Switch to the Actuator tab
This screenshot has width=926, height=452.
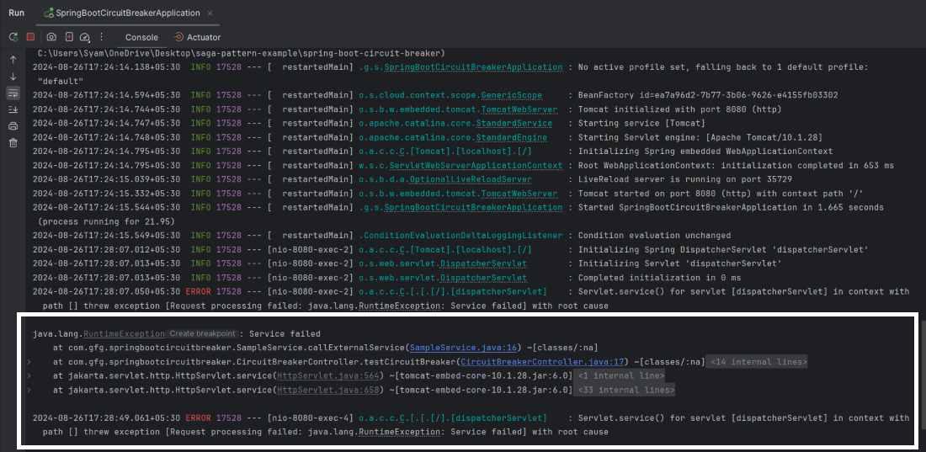197,37
